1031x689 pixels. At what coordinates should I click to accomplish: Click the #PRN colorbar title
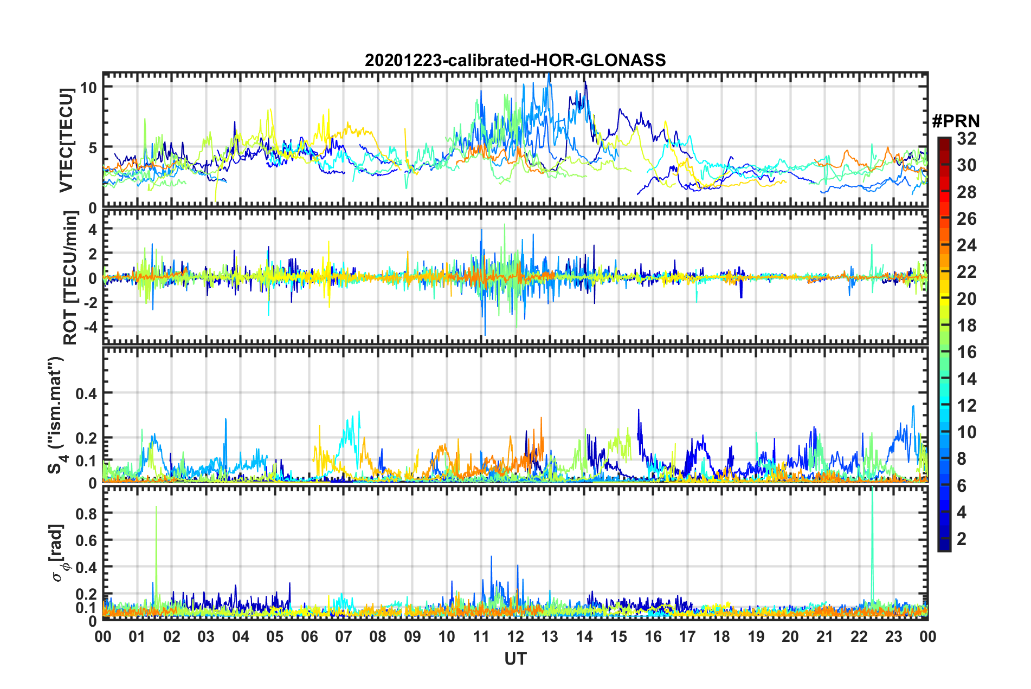(956, 121)
